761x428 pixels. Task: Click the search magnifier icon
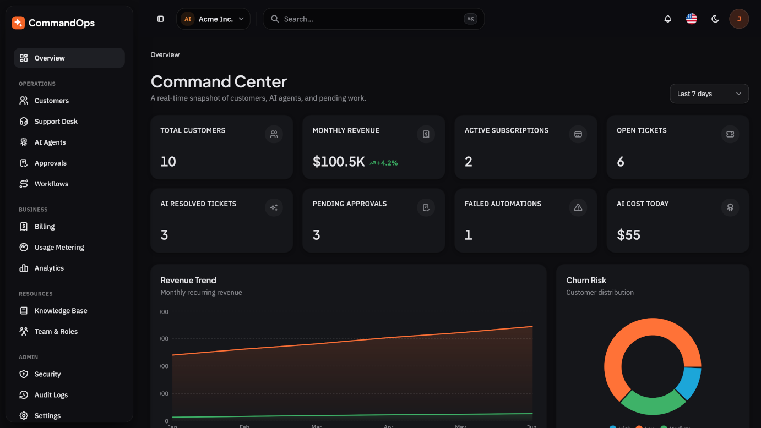point(275,19)
